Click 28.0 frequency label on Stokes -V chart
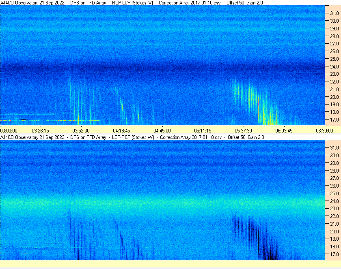 (x=335, y=36)
